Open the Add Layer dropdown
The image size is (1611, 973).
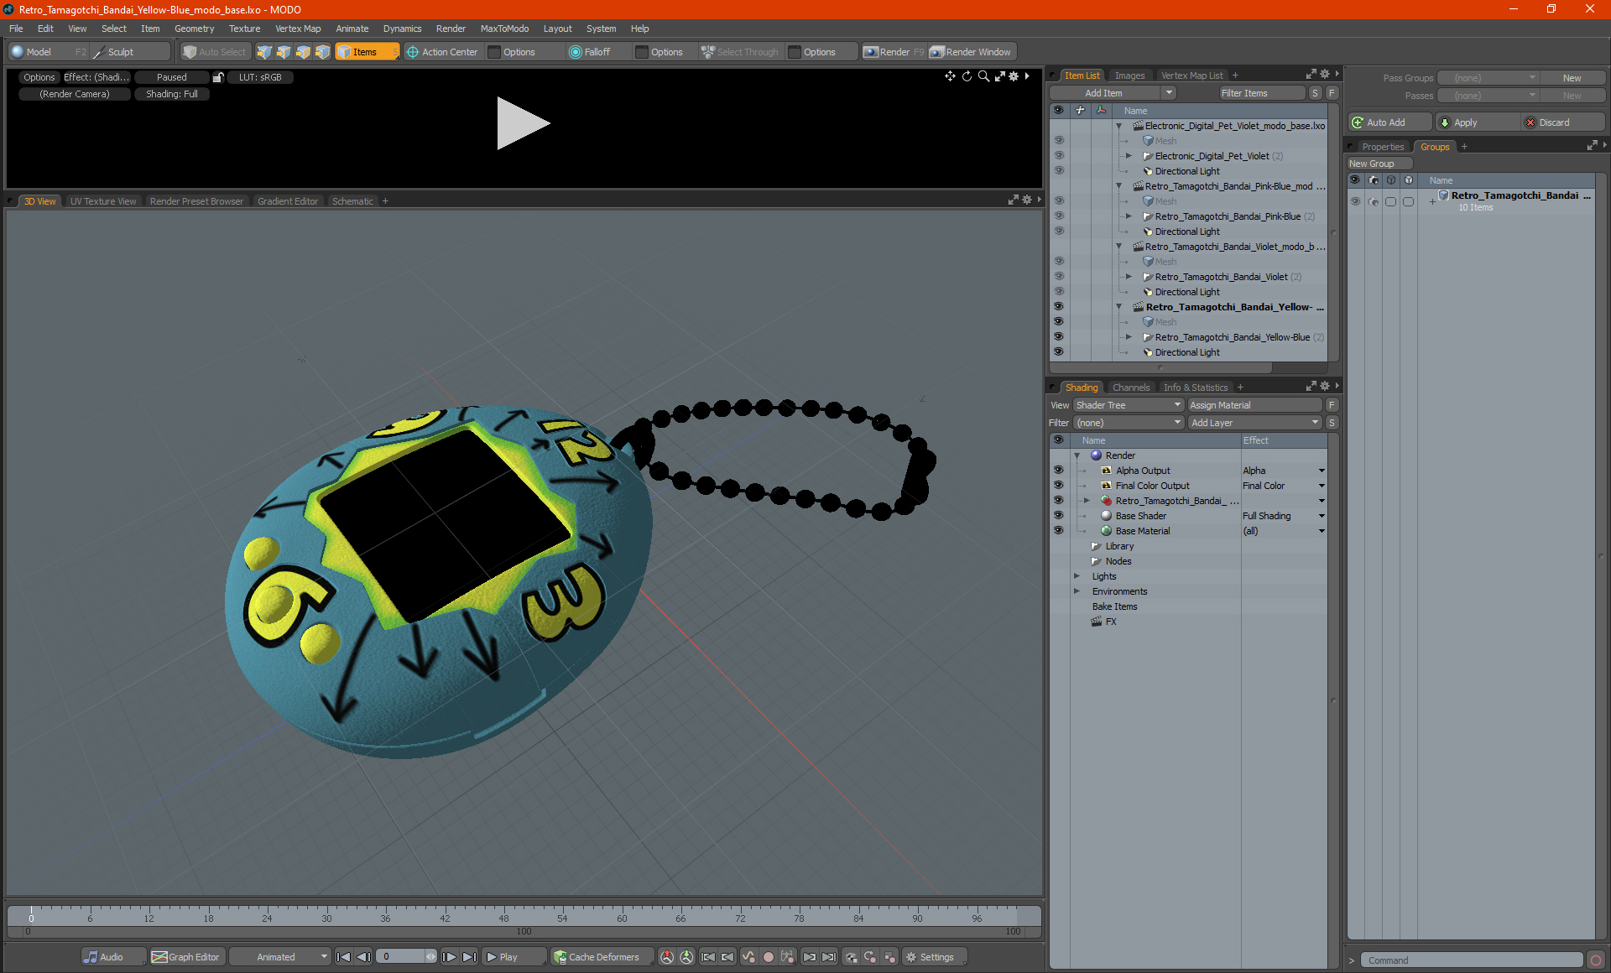coord(1254,423)
